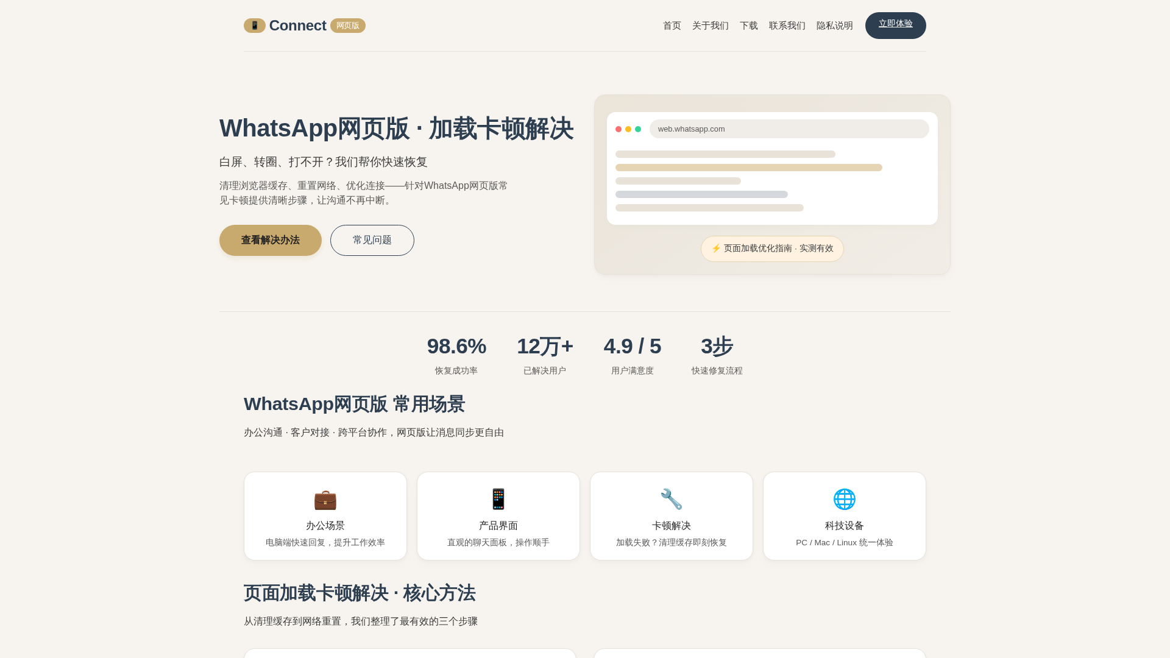This screenshot has height=658, width=1170.
Task: Select 联系我们 in top navigation
Action: [x=787, y=26]
